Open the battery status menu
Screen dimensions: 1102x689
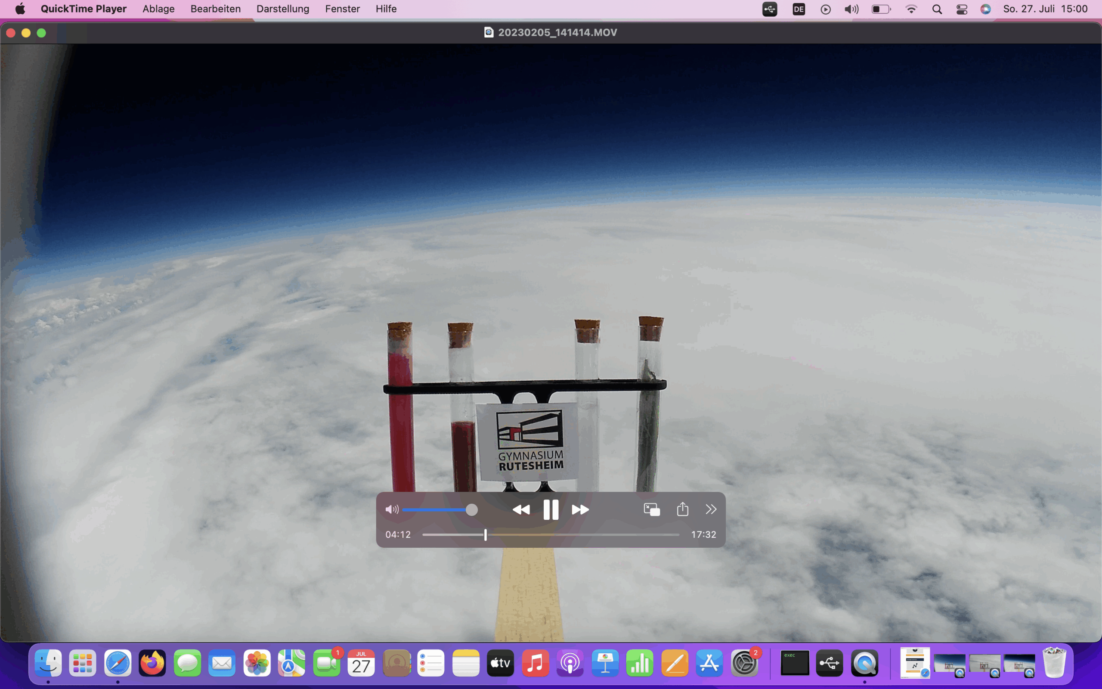881,9
